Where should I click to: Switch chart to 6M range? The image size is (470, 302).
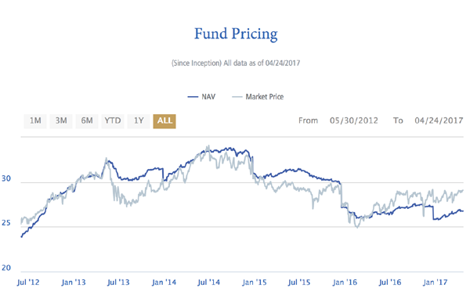click(87, 121)
